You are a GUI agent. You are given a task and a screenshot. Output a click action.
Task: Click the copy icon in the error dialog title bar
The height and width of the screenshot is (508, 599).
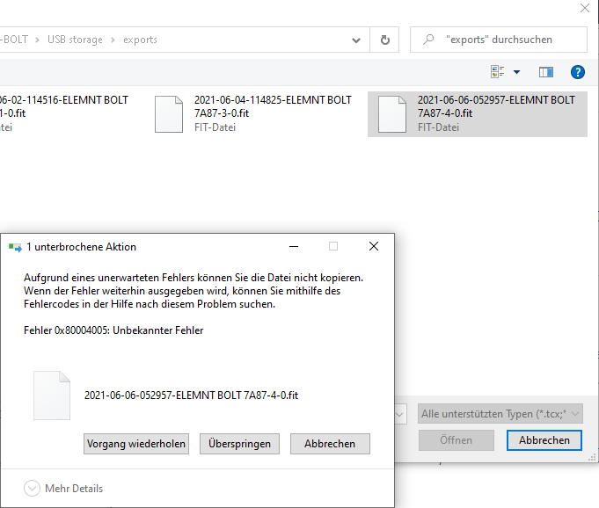pos(15,247)
